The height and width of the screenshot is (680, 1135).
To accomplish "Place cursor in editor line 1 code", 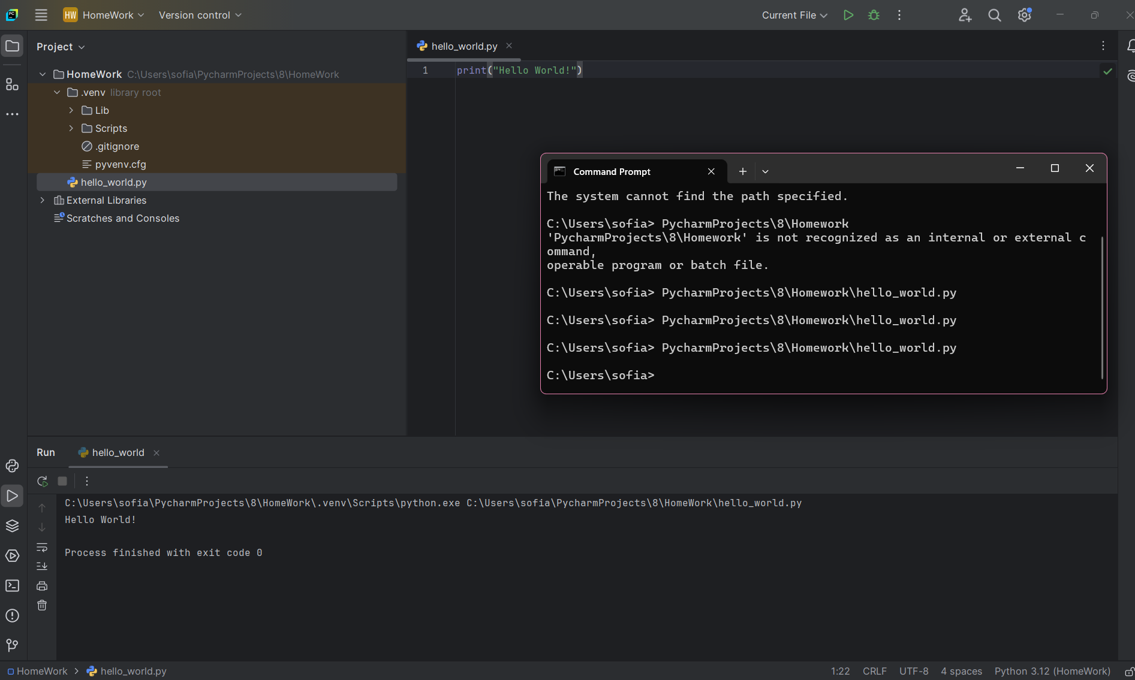I will pos(519,70).
